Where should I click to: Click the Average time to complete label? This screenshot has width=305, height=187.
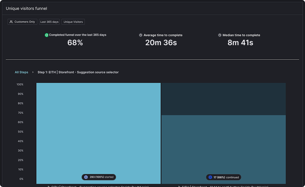pyautogui.click(x=163, y=35)
